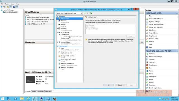The height and width of the screenshot is (101, 179).
Task: Expand the New submenu arrow in Actions
Action: pyautogui.click(x=177, y=16)
